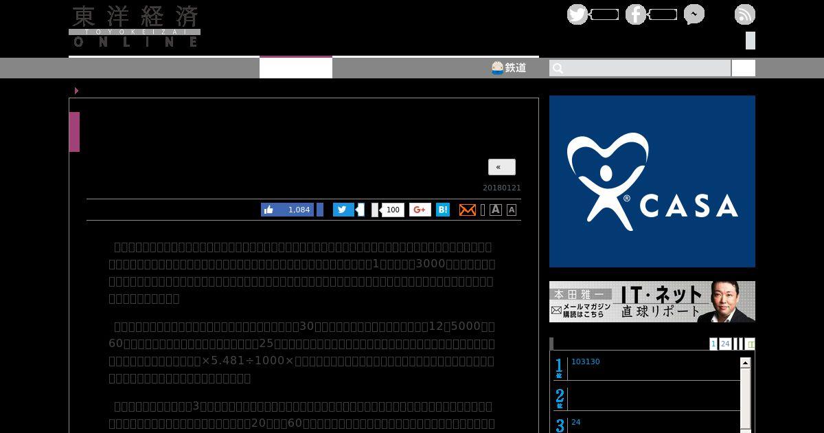
Task: Click the Twitter count box in the header
Action: point(604,14)
